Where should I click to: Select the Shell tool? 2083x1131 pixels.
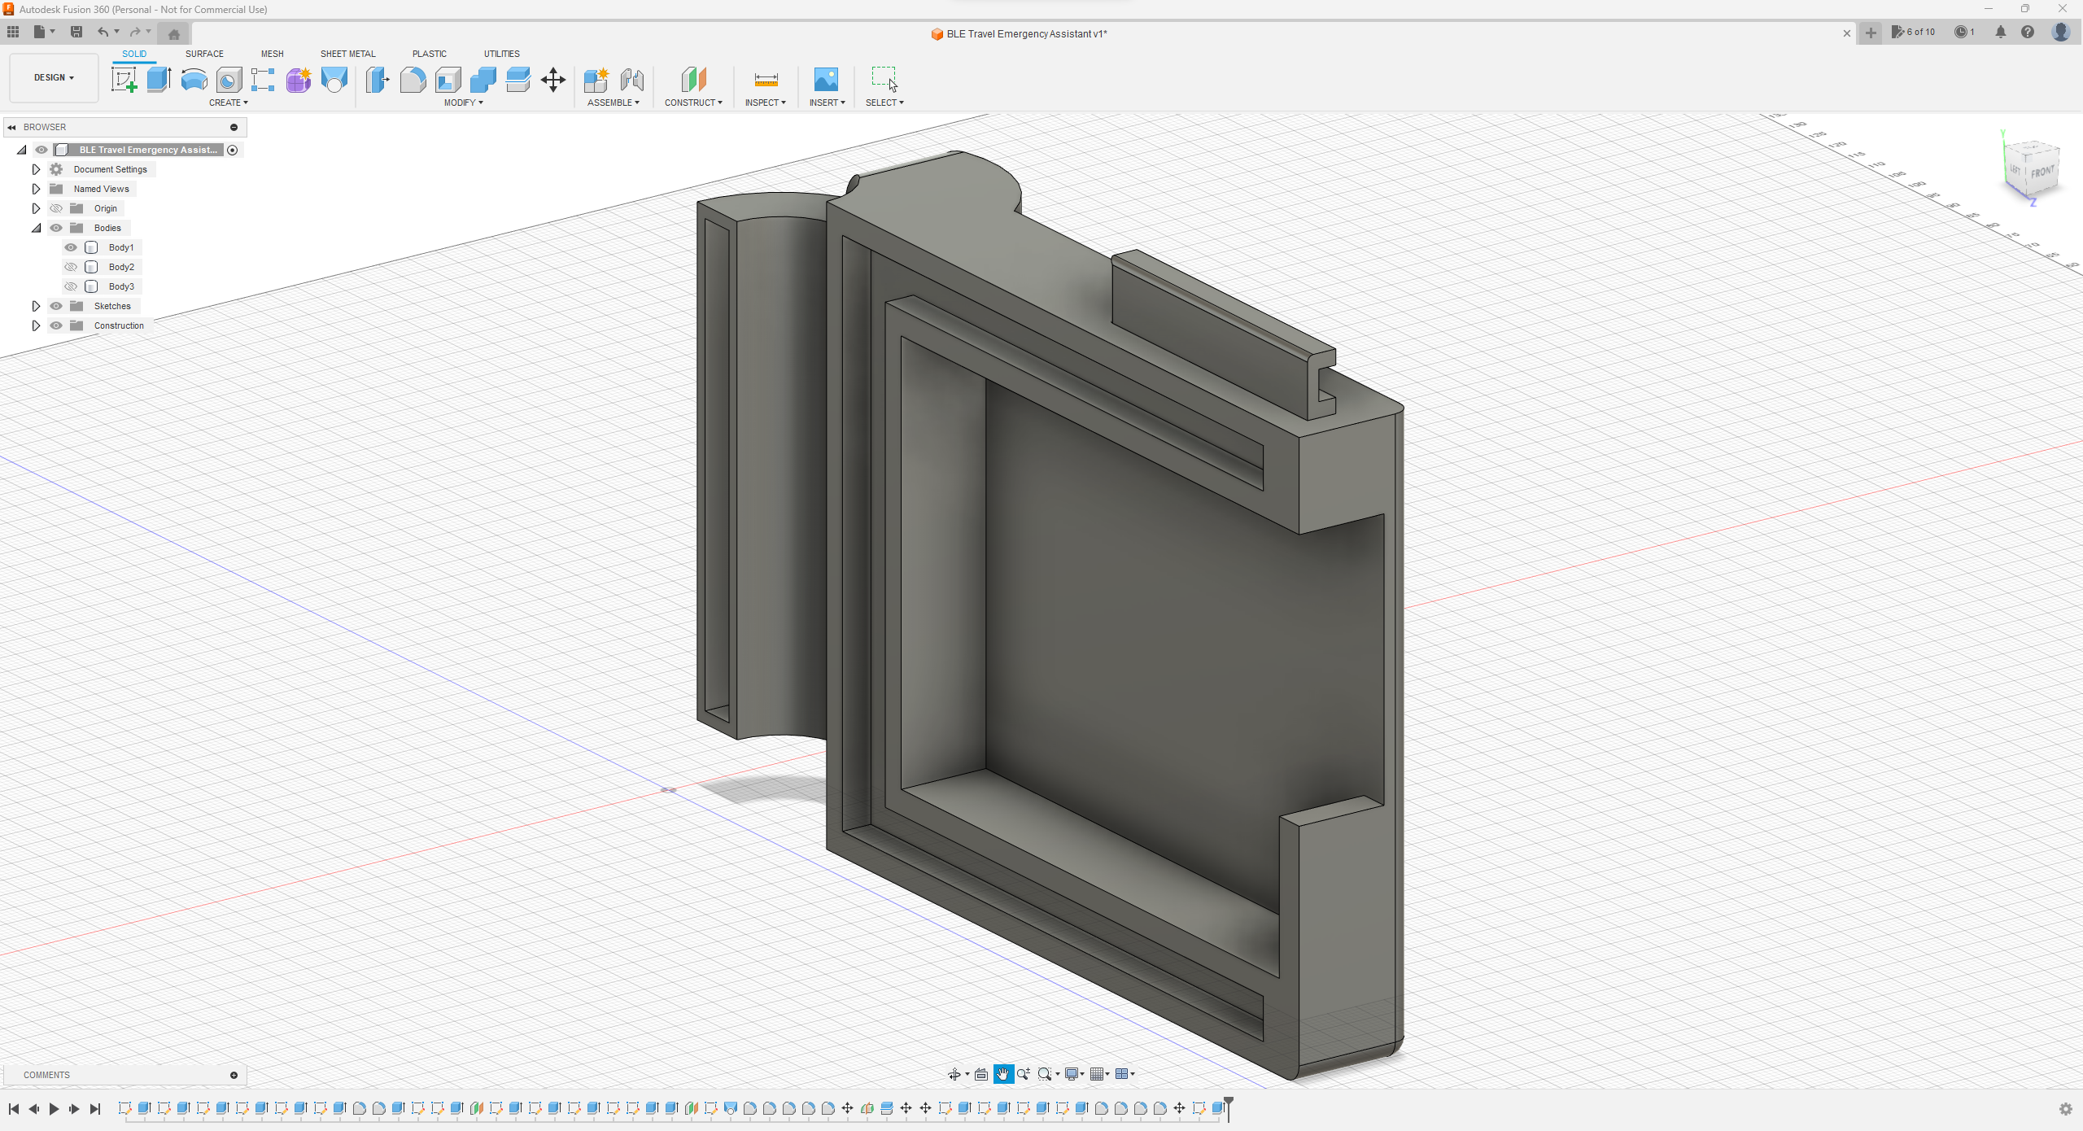(448, 80)
